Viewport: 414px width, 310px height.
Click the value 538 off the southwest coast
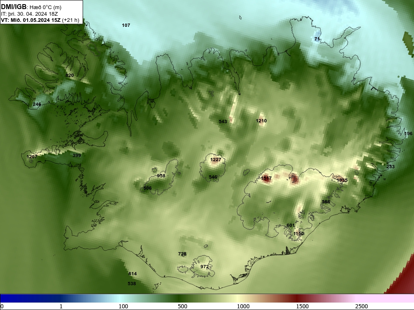point(132,284)
